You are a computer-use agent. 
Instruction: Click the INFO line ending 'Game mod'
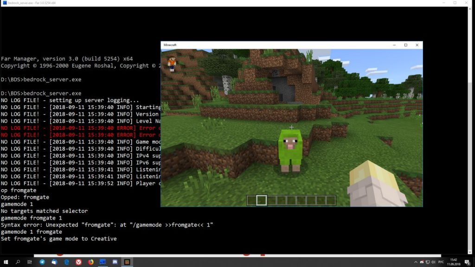point(81,142)
